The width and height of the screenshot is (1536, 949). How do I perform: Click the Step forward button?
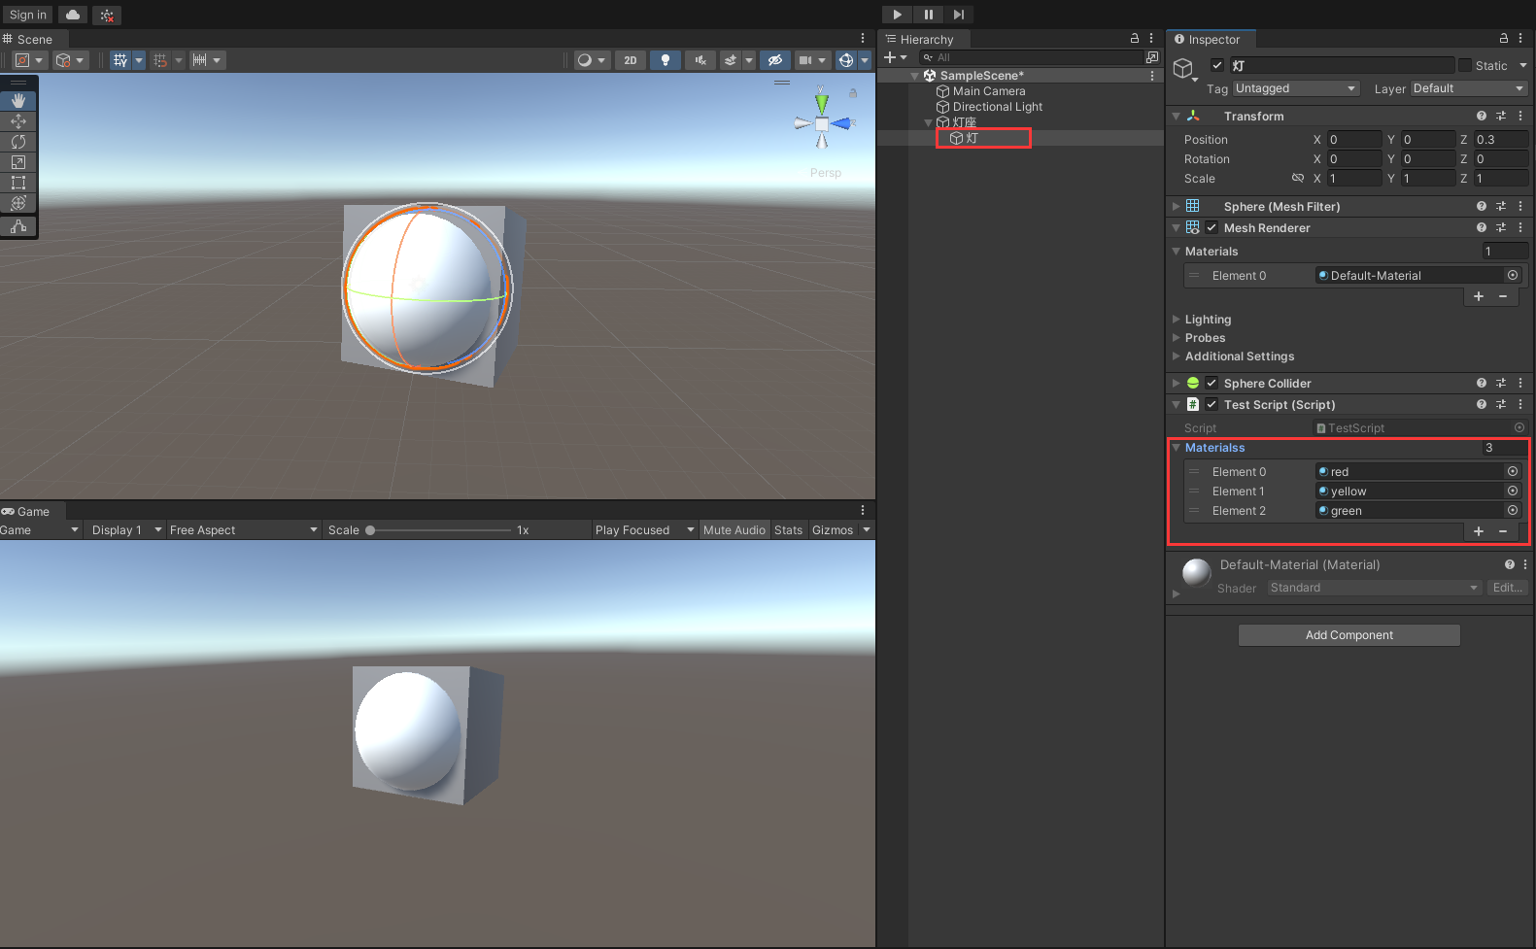click(x=959, y=15)
